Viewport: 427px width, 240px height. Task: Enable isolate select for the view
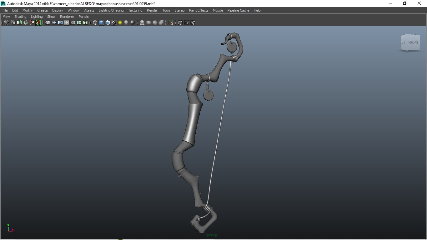click(x=171, y=22)
